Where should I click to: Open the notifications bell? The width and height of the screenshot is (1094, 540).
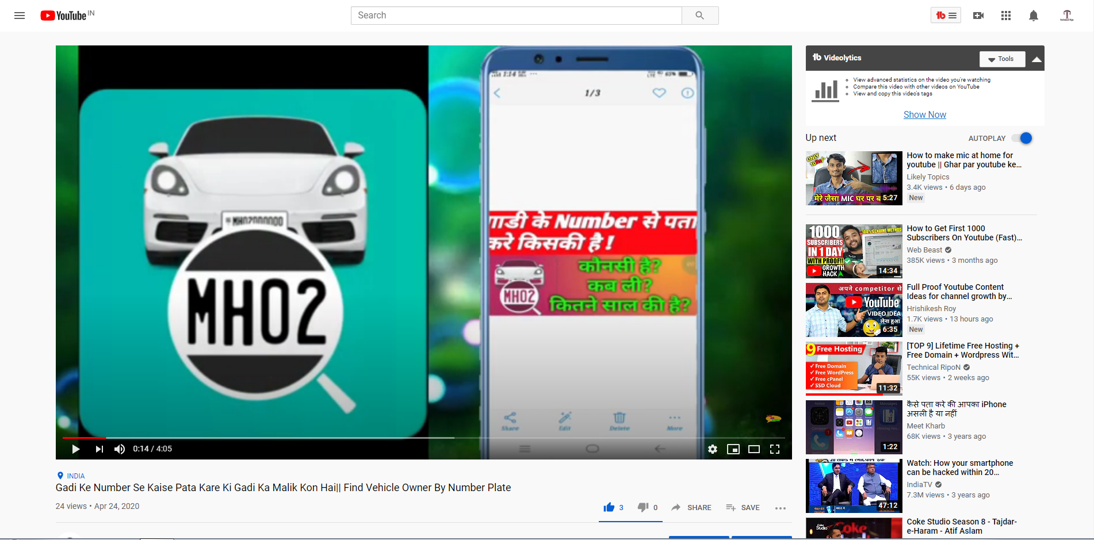(1034, 16)
